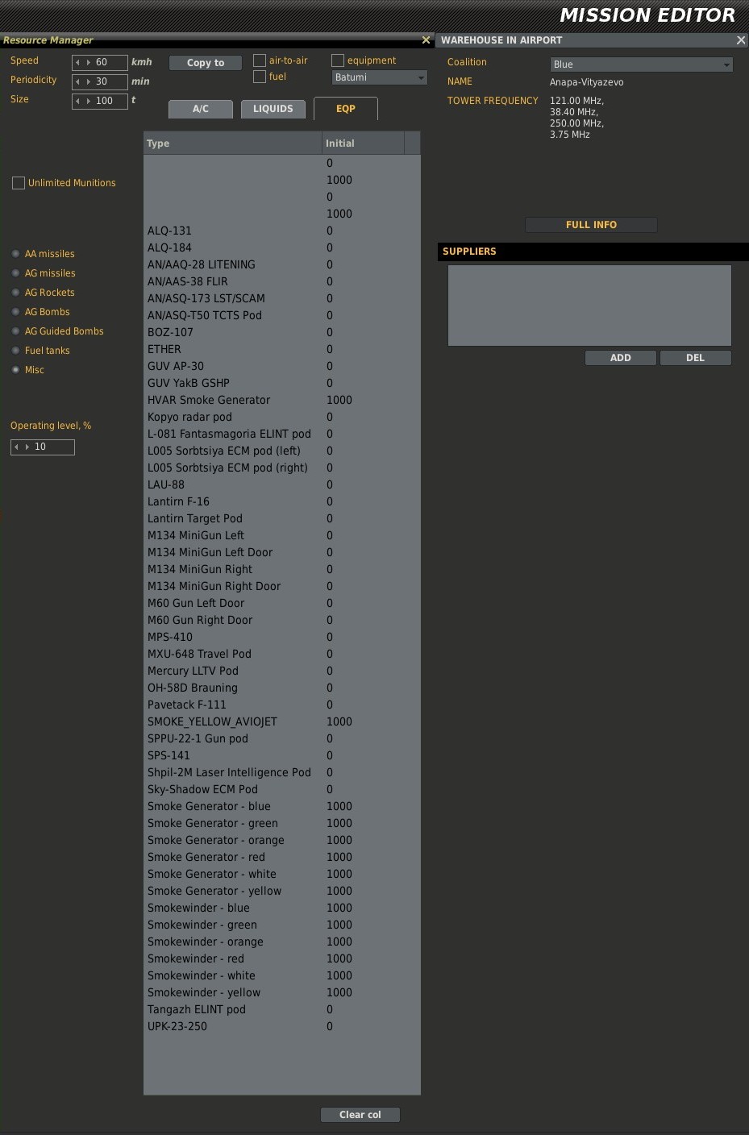Viewport: 749px width, 1135px height.
Task: Select the M60 Gun Right Door row
Action: (281, 620)
